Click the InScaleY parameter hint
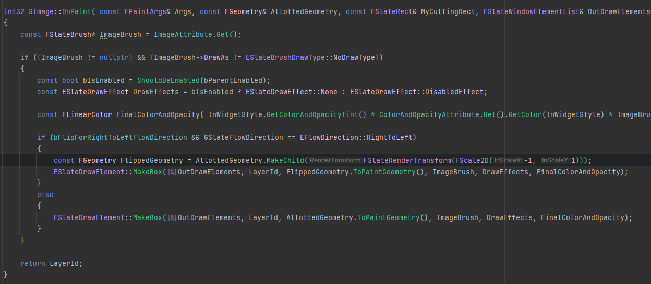This screenshot has height=284, width=651. click(x=555, y=160)
